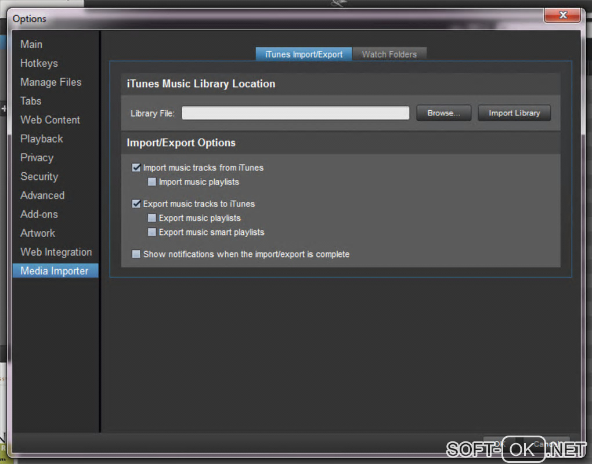592x464 pixels.
Task: Uncheck Export music tracks to iTunes
Action: coord(136,204)
